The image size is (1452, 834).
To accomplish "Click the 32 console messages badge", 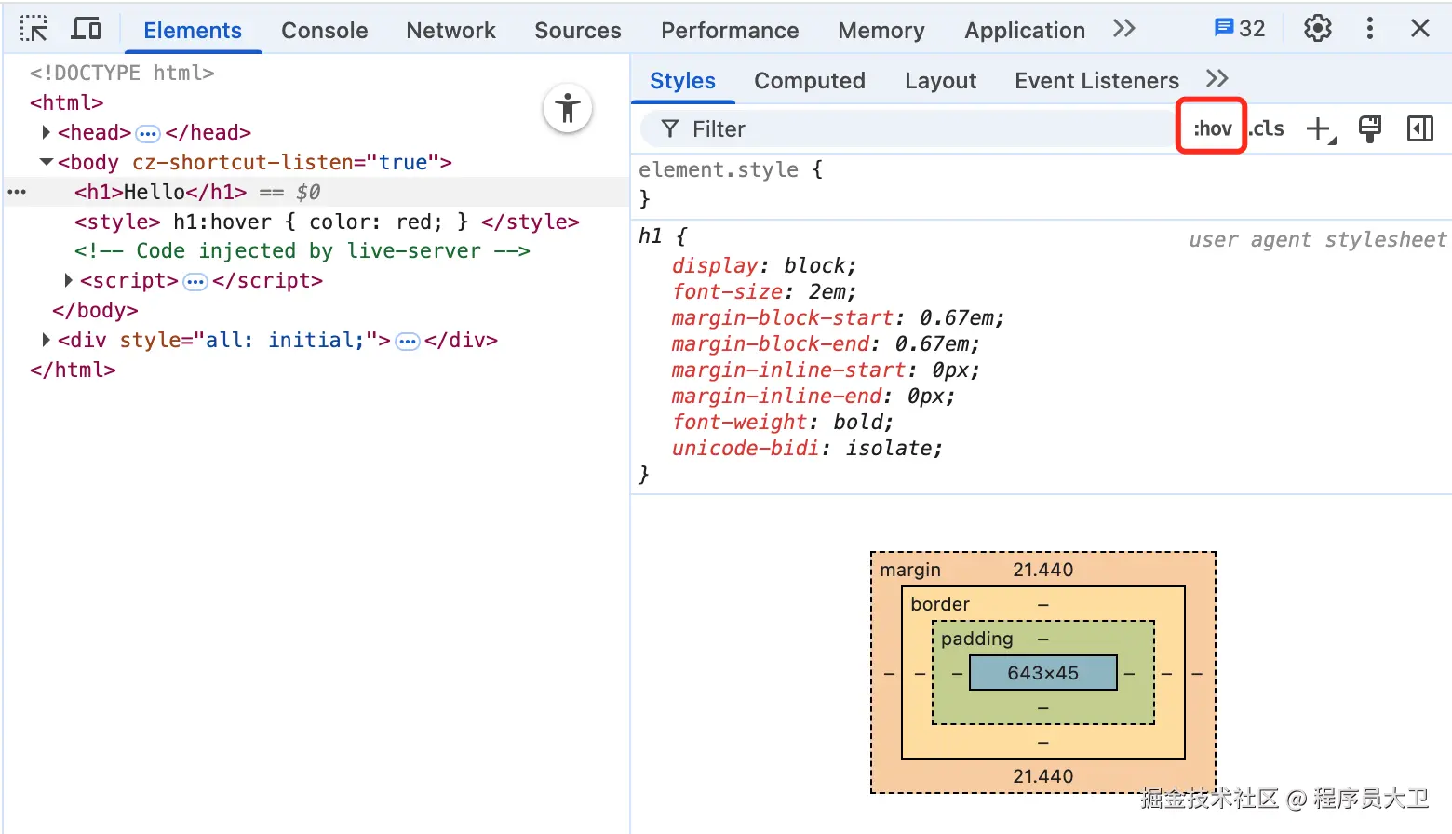I will (1240, 29).
